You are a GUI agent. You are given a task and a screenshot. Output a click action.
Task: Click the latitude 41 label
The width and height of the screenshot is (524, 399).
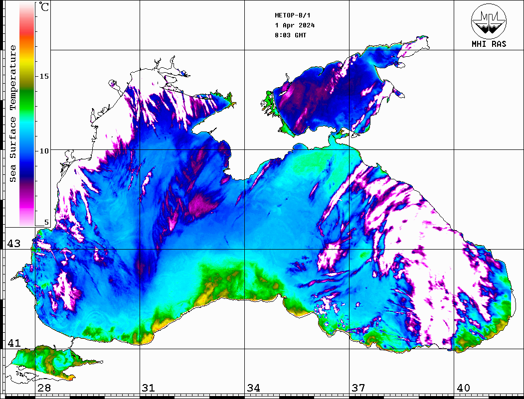click(13, 343)
